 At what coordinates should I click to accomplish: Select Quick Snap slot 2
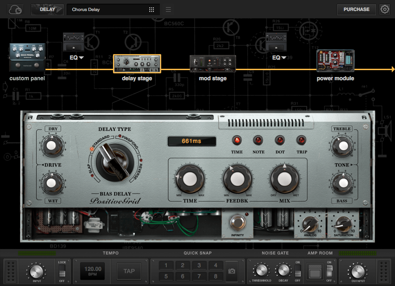click(x=183, y=265)
